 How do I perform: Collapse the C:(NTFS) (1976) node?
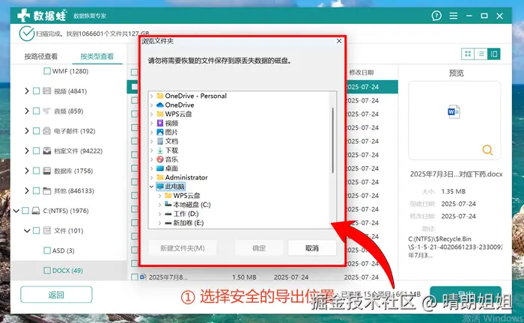pos(16,211)
